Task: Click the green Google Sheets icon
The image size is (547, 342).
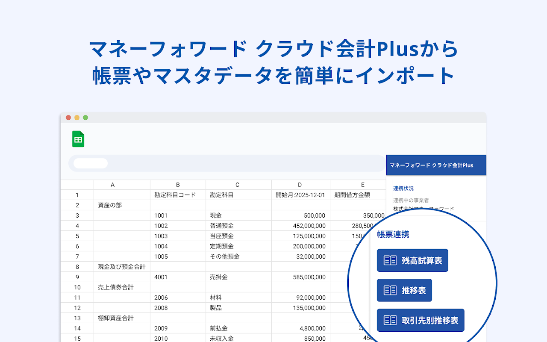Action: coord(78,139)
